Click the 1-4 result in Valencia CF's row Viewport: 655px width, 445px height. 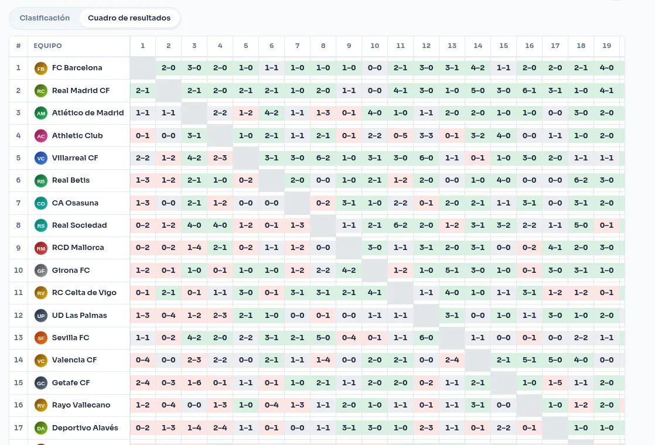[x=323, y=360]
